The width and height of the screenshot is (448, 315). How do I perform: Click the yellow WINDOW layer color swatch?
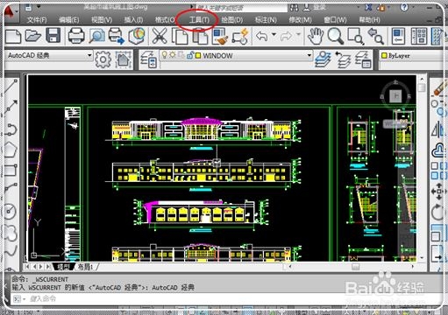point(198,55)
